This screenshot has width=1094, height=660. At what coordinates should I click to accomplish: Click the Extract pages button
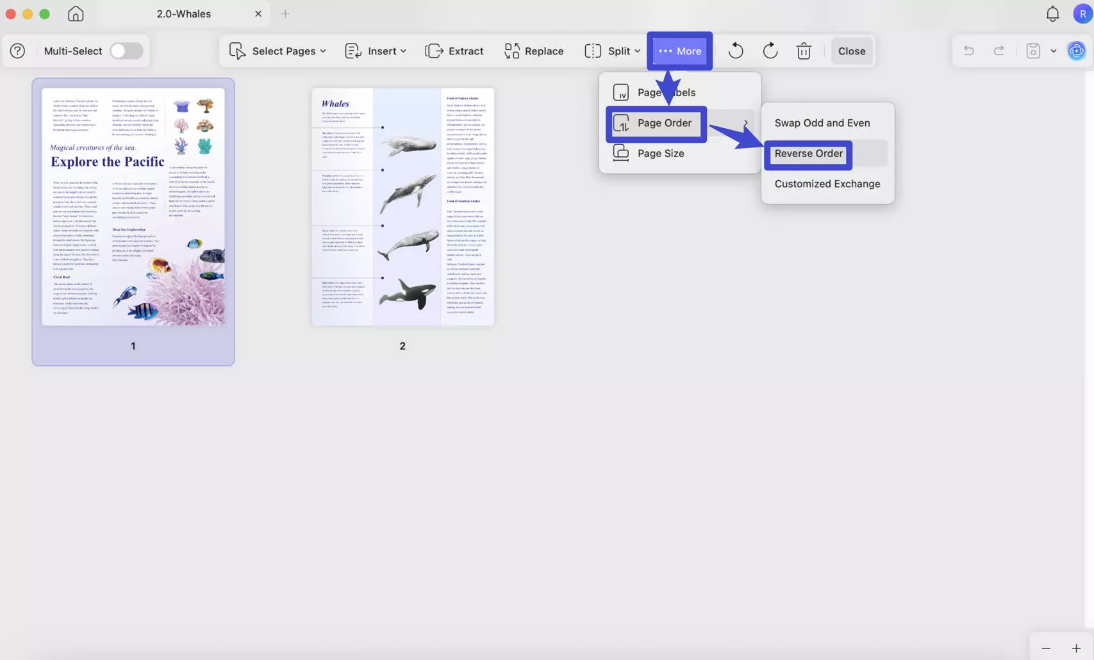click(454, 51)
